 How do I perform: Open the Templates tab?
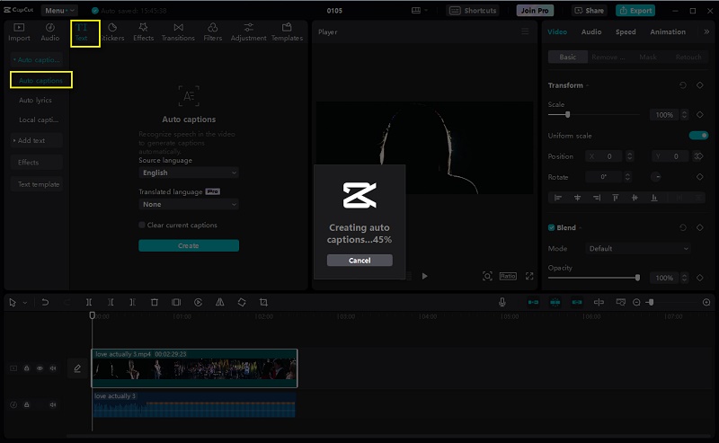(x=287, y=32)
